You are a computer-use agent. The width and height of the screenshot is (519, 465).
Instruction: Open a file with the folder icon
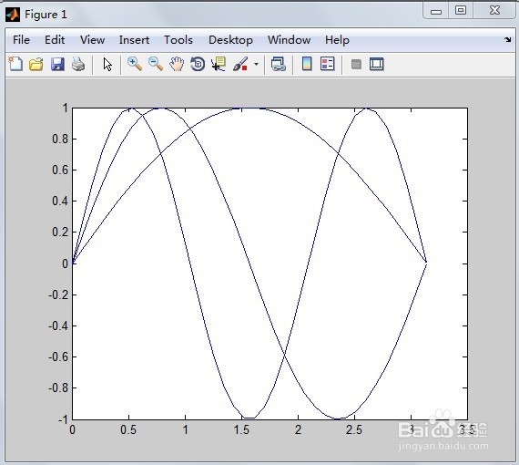pyautogui.click(x=36, y=64)
